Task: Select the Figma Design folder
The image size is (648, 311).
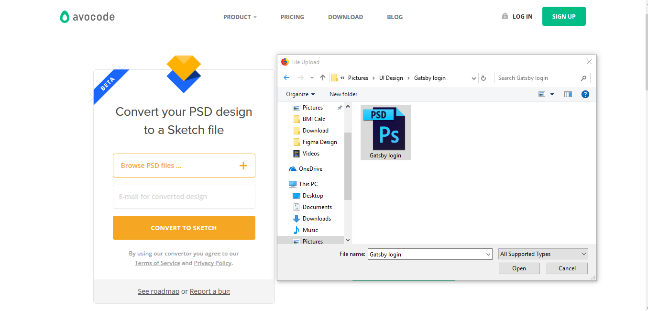Action: [319, 142]
